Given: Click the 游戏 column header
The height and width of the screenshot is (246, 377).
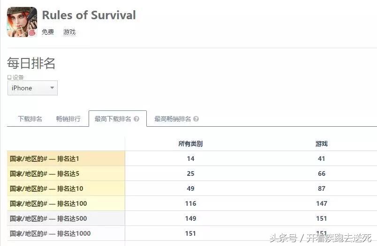Looking at the screenshot, I should [x=321, y=144].
